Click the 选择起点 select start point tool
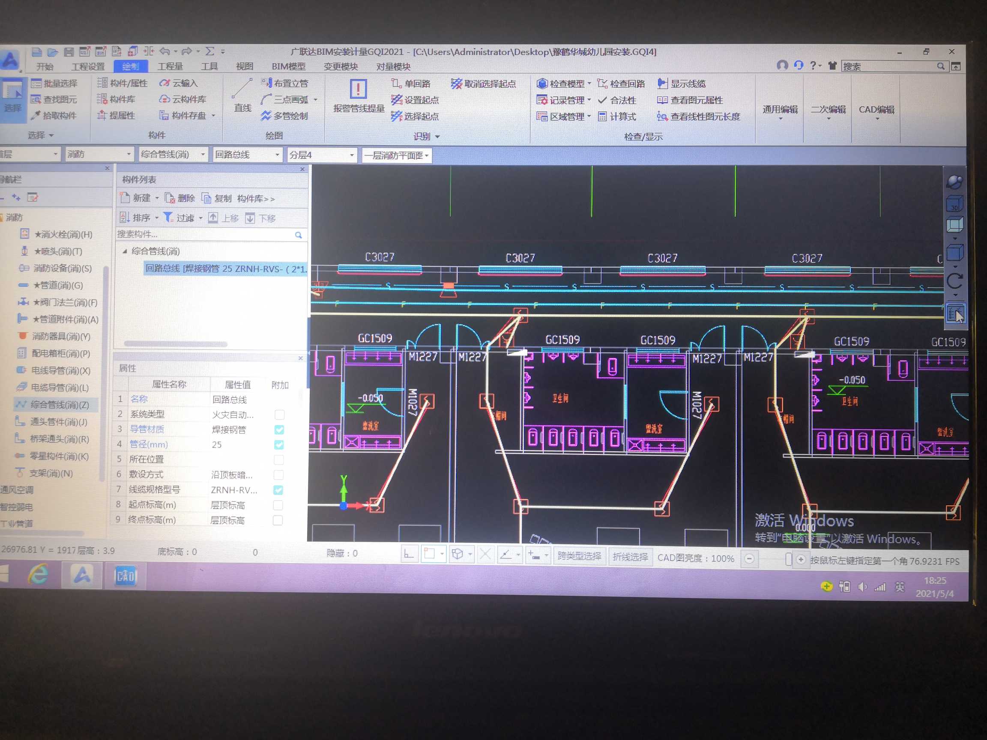The height and width of the screenshot is (740, 987). pos(415,116)
